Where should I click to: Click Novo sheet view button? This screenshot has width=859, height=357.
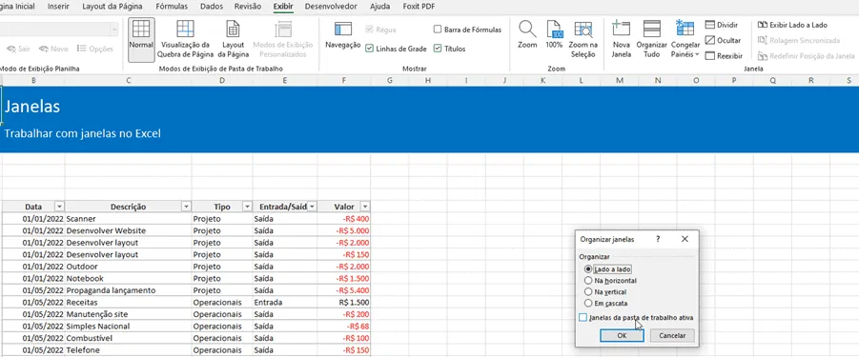pos(53,49)
